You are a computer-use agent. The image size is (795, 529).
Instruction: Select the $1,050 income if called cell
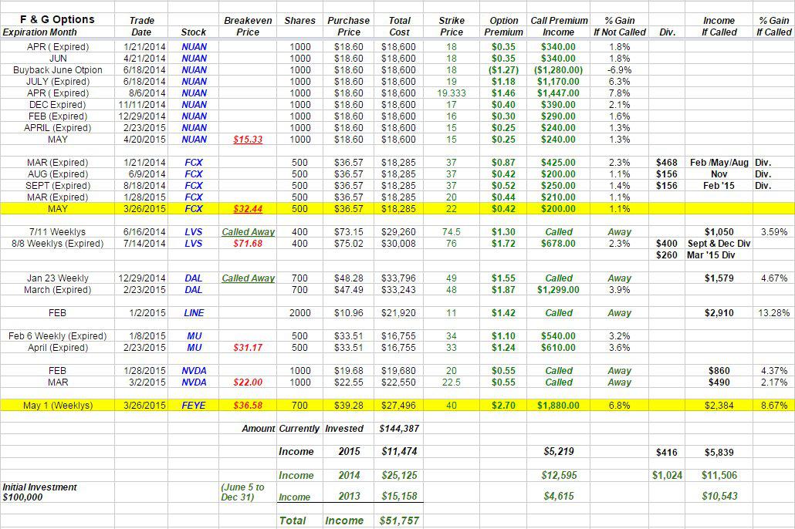(x=719, y=232)
